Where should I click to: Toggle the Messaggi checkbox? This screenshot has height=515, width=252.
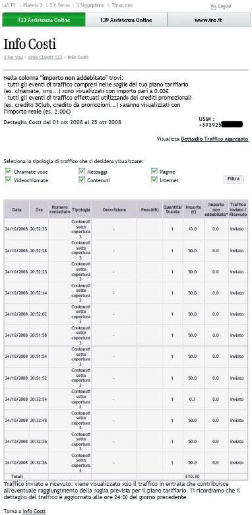click(x=82, y=171)
